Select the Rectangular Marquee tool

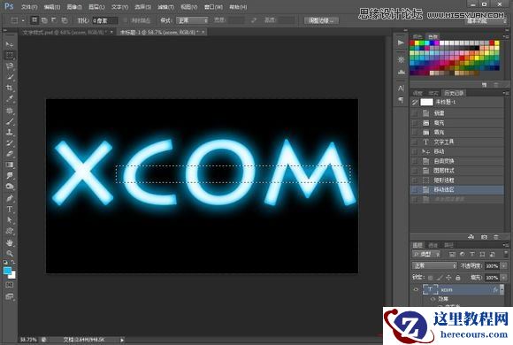point(9,55)
